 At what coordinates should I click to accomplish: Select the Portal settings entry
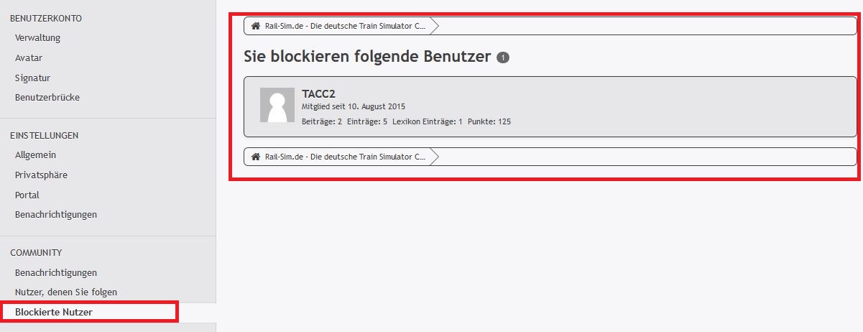tap(27, 195)
